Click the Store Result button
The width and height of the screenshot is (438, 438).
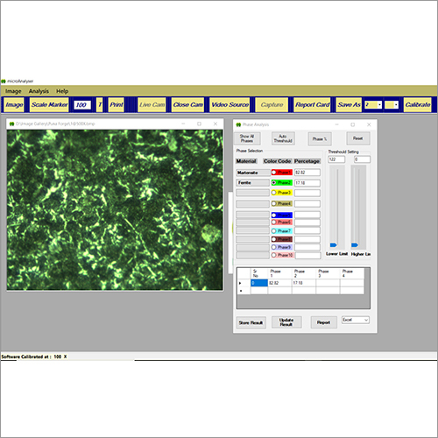click(251, 322)
